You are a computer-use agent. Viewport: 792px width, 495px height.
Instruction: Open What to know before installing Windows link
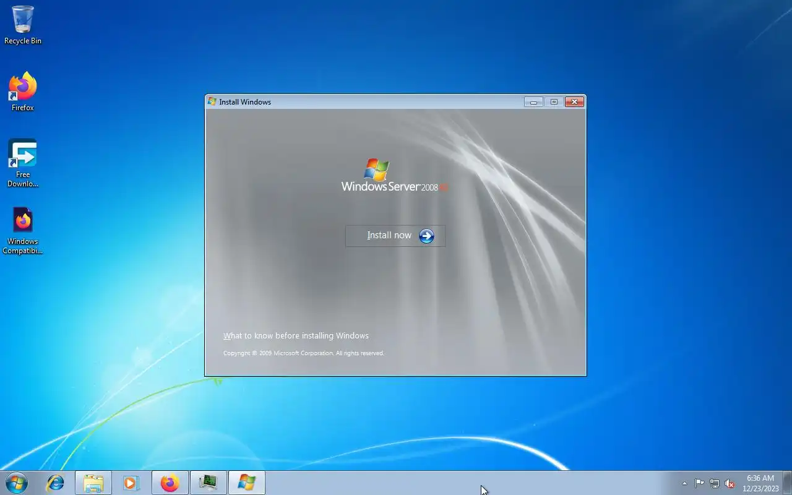click(296, 335)
